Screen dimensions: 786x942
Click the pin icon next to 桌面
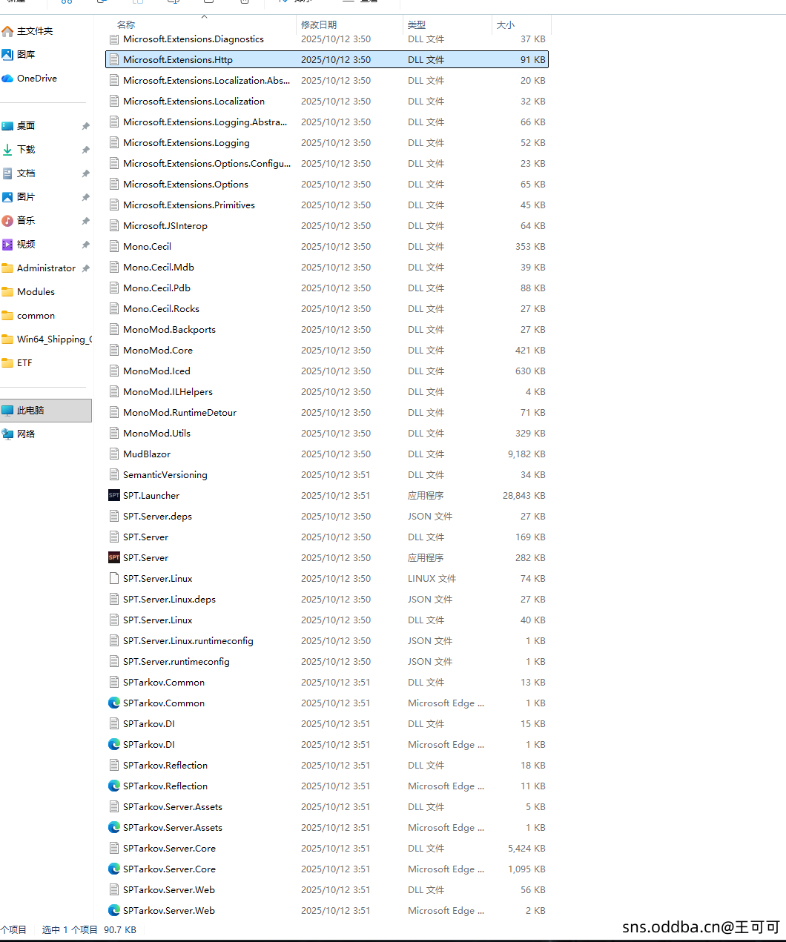(85, 126)
